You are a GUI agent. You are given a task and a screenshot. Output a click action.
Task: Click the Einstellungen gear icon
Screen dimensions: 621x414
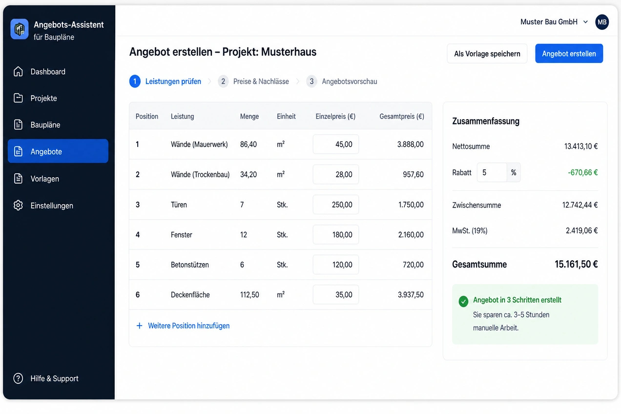(x=18, y=206)
